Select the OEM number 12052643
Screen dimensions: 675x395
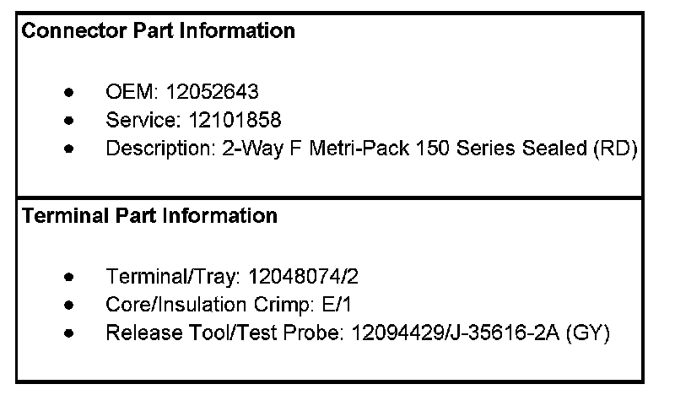213,92
